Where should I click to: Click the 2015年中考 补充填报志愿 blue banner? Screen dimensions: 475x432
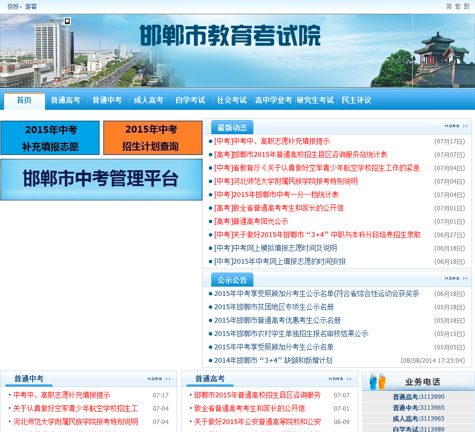pyautogui.click(x=50, y=138)
